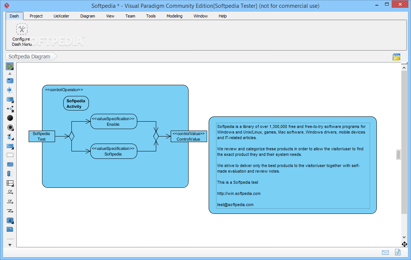Open the Team menu

tap(130, 16)
